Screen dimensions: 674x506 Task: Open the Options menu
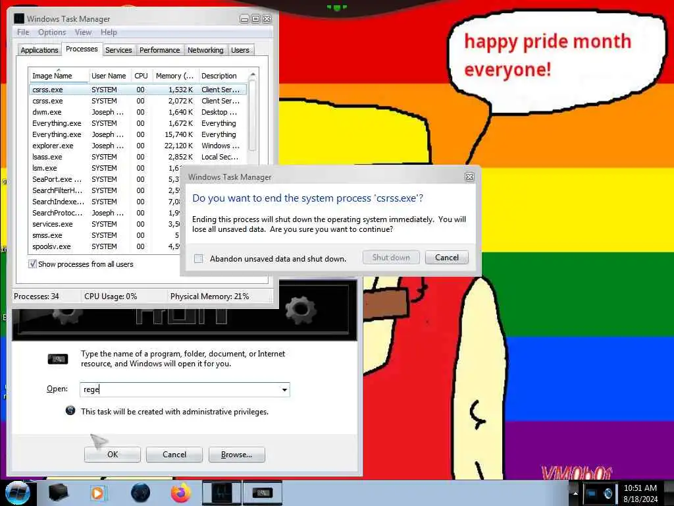coord(52,32)
